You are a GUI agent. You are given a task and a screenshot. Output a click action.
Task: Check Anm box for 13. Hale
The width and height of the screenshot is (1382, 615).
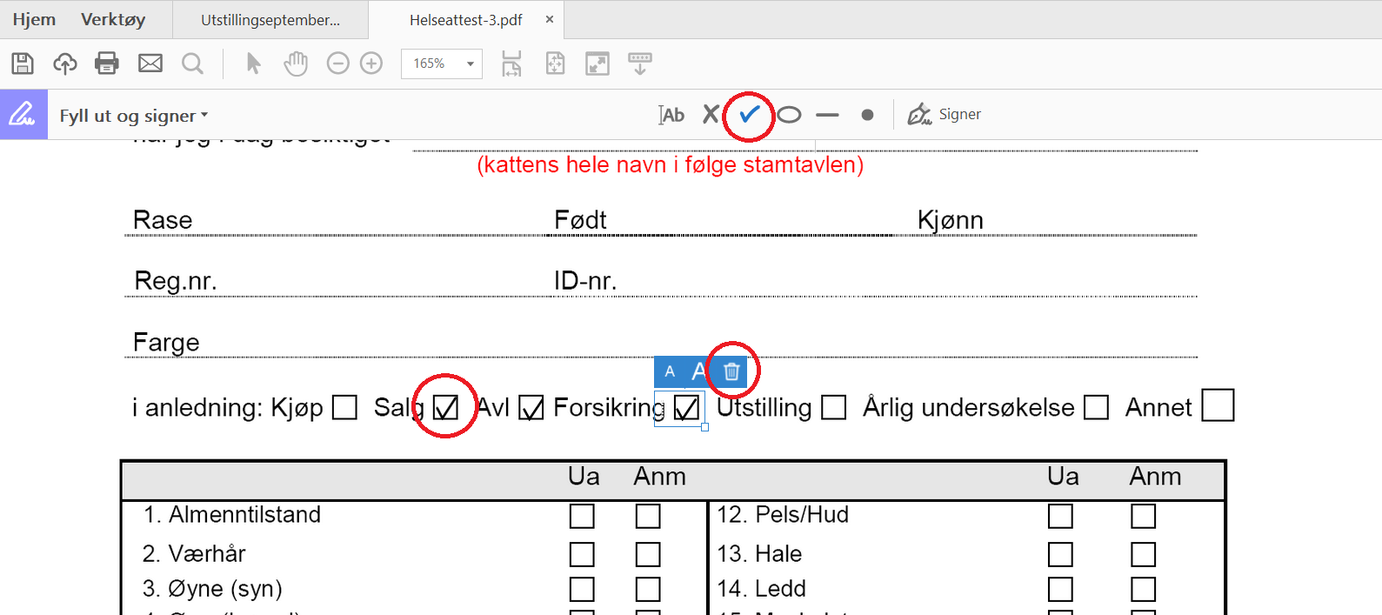tap(1143, 554)
